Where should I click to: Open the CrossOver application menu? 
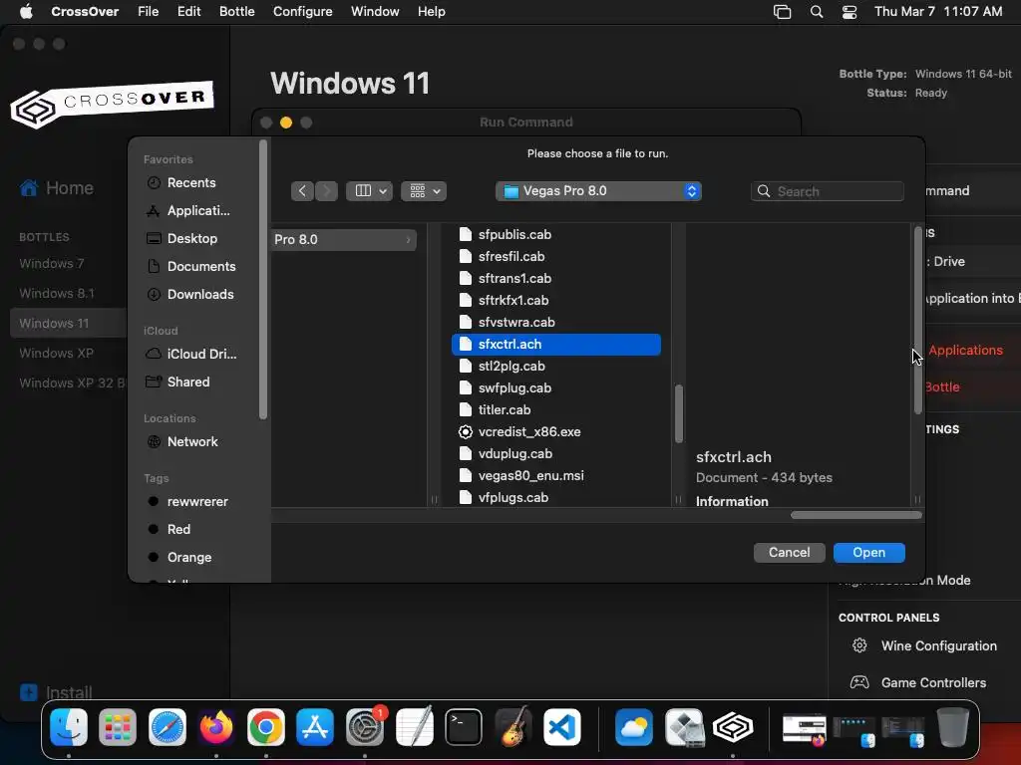tap(86, 12)
